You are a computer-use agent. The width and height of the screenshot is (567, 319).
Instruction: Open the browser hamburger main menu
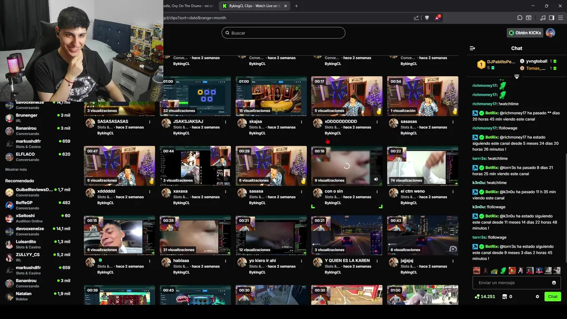tap(560, 18)
